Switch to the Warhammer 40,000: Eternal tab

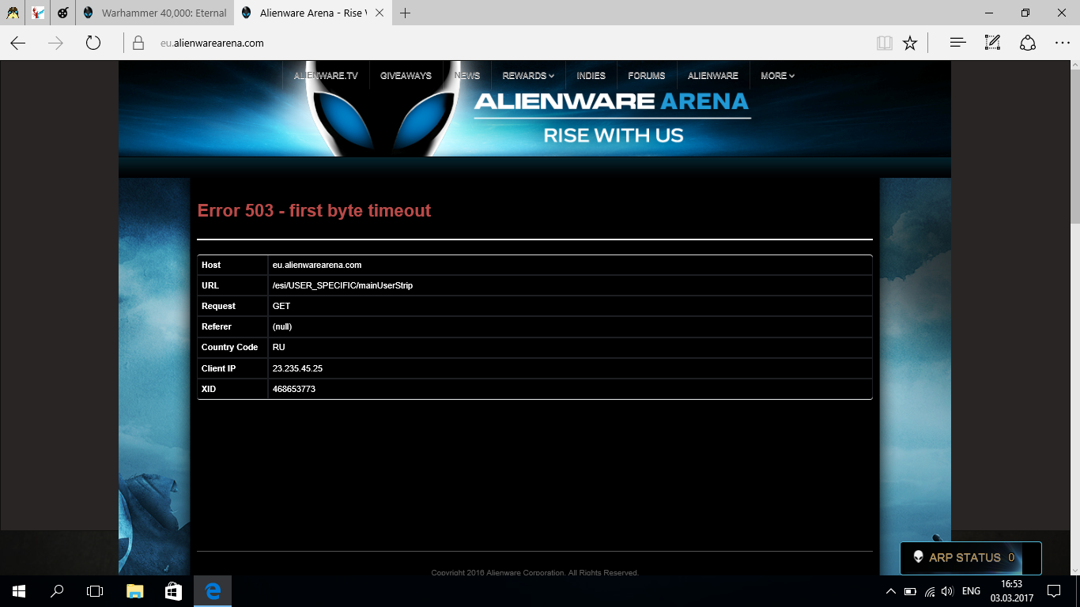[154, 13]
